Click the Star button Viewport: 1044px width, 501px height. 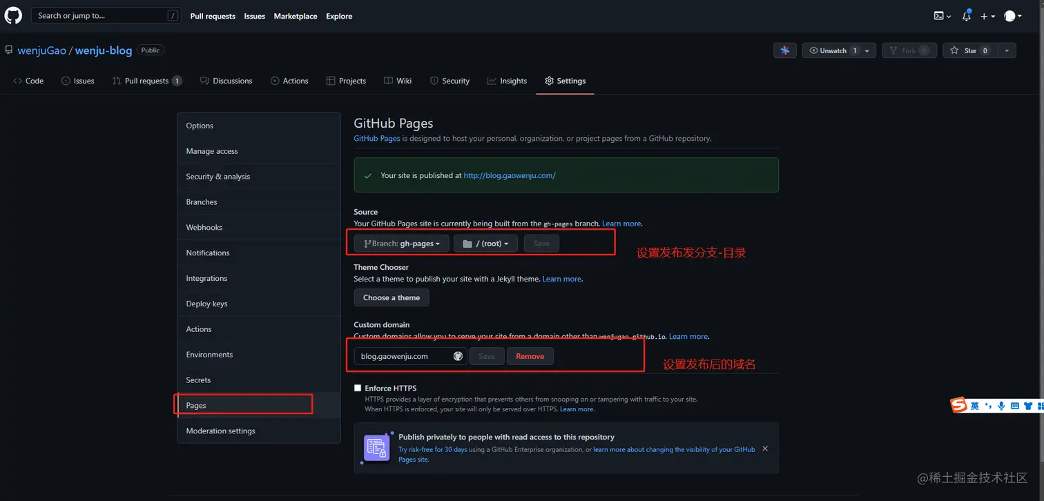(969, 50)
